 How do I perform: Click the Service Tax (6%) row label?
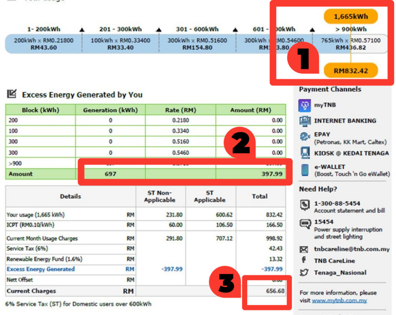coord(27,249)
